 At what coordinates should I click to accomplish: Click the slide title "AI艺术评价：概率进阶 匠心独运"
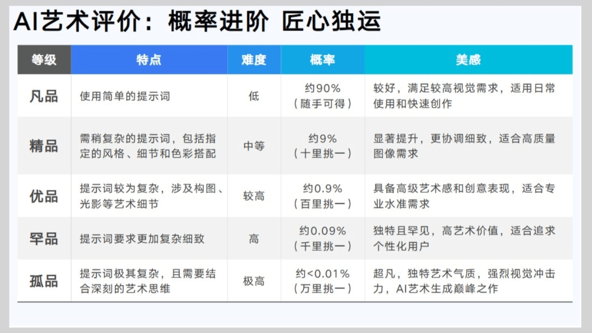coord(197,22)
